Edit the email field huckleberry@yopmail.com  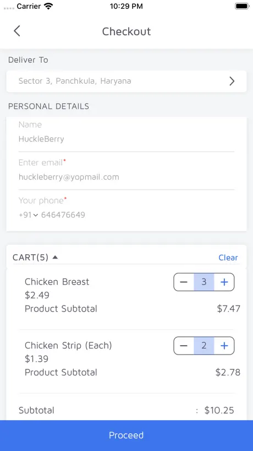click(x=127, y=177)
